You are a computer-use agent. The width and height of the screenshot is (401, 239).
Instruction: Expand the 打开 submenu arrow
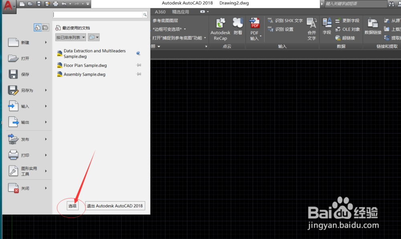point(46,58)
